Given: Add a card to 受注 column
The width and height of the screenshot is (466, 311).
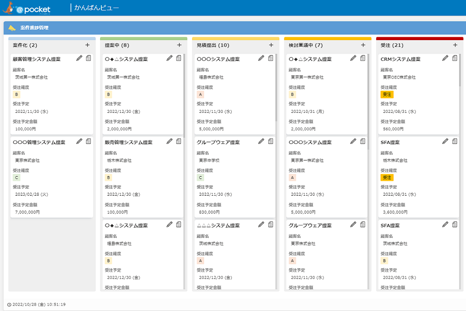Looking at the screenshot, I should point(455,45).
